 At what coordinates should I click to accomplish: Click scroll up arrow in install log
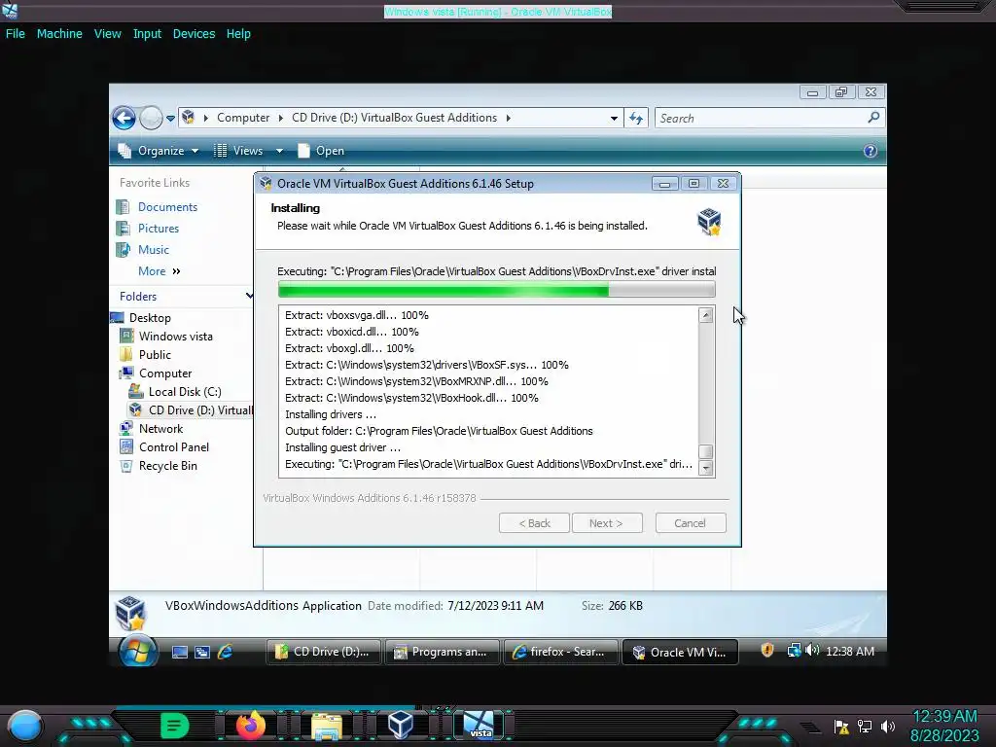tap(706, 315)
